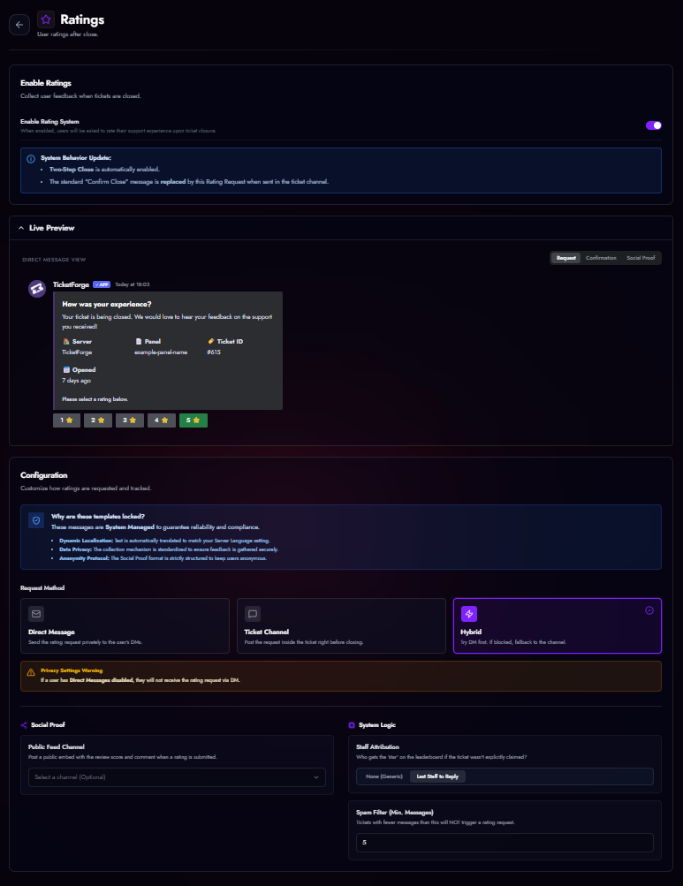Click the chat bubble icon on Ticket Channel card
Image resolution: width=683 pixels, height=886 pixels.
(252, 614)
